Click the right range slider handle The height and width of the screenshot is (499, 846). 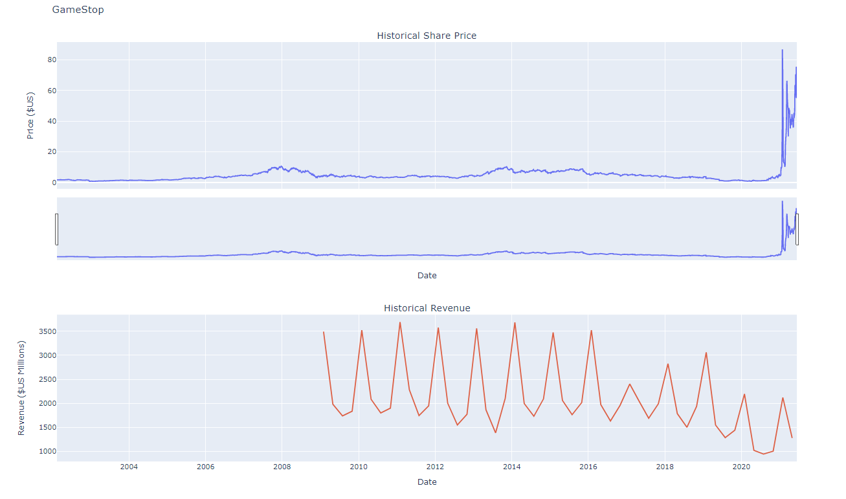point(797,228)
